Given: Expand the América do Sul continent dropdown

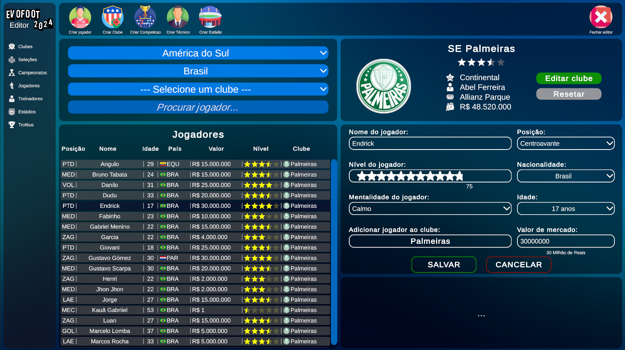Looking at the screenshot, I should point(198,53).
